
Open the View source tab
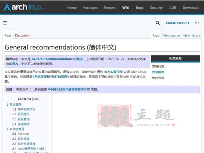(x=171, y=35)
